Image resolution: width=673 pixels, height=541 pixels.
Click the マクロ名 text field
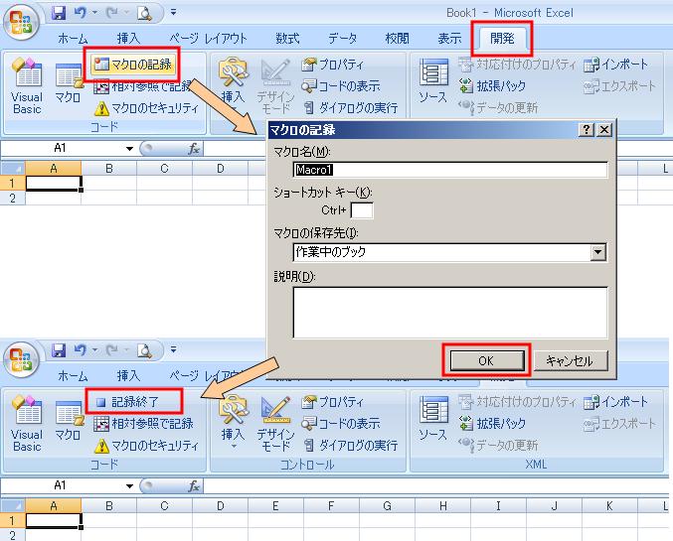coord(449,170)
